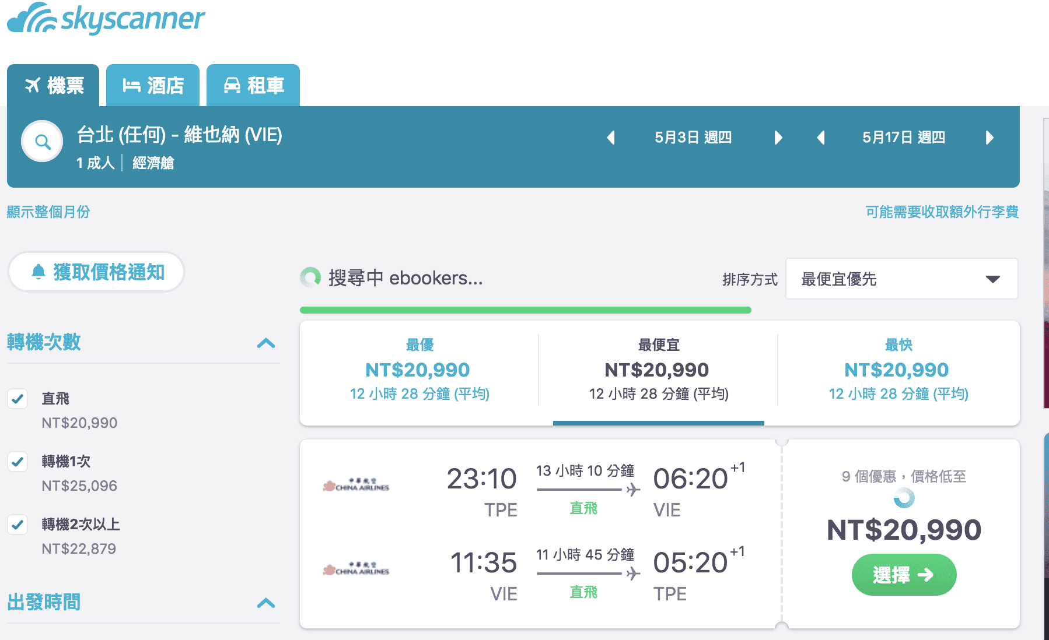1049x640 pixels.
Task: Click the China Airlines logo on outbound flight
Action: tap(356, 485)
